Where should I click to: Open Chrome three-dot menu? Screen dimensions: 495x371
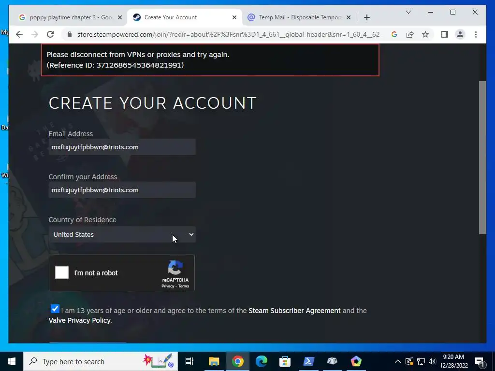[x=476, y=34]
